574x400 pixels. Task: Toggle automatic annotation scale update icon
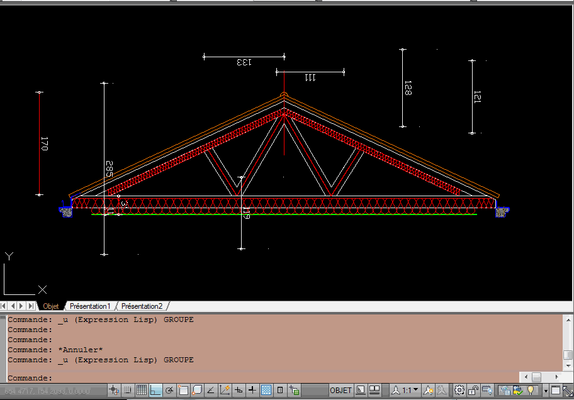(442, 391)
